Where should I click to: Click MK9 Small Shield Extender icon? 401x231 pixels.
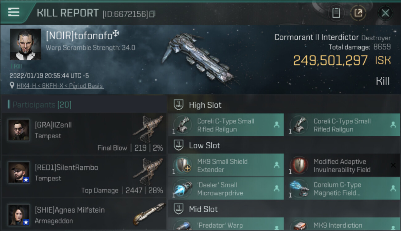pyautogui.click(x=183, y=165)
